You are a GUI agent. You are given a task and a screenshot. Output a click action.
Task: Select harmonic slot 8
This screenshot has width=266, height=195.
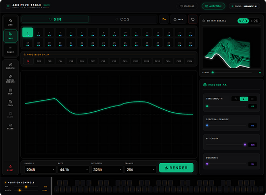(103, 32)
